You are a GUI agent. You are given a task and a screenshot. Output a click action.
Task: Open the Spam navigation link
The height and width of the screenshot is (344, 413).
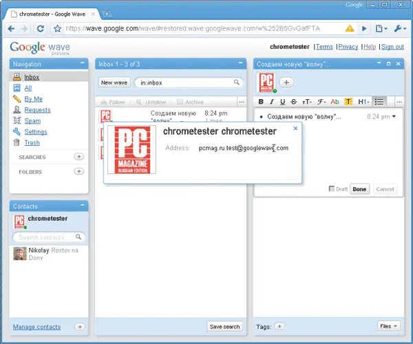tap(32, 121)
